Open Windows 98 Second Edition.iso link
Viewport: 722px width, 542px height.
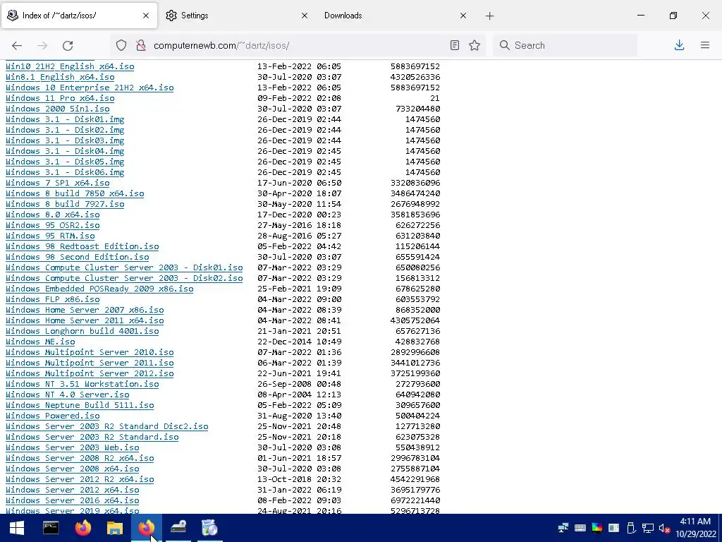pos(78,257)
